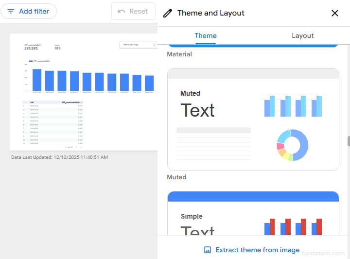350x259 pixels.
Task: Click the bar chart in Muted theme preview
Action: tap(293, 105)
